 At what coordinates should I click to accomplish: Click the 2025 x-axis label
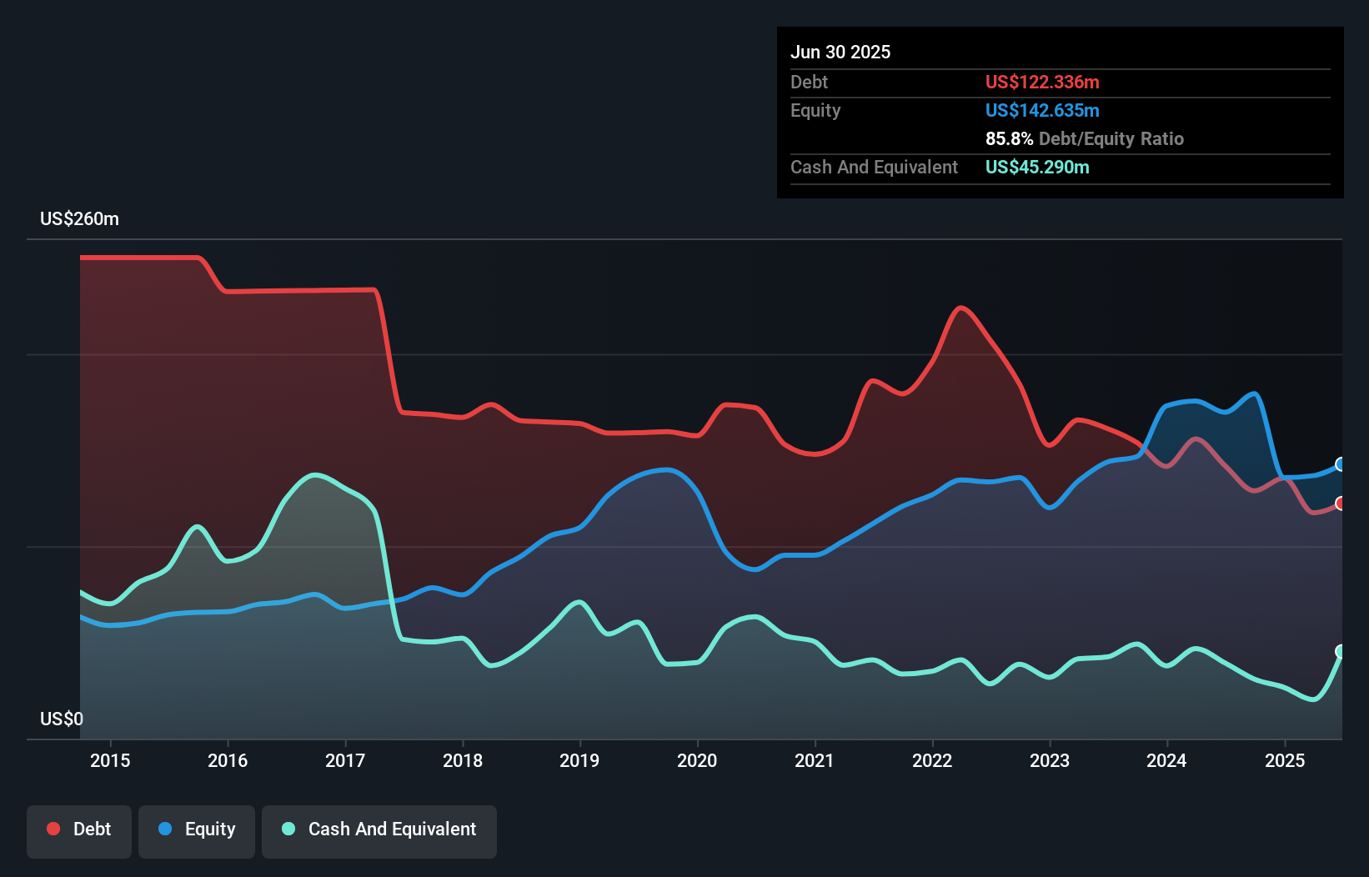1285,760
